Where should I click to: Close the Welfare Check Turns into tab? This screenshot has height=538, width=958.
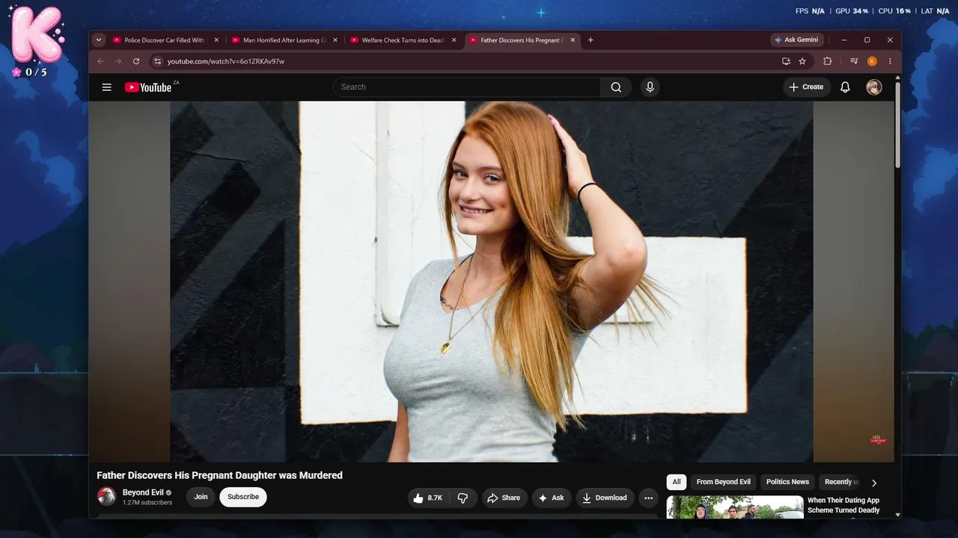[454, 40]
